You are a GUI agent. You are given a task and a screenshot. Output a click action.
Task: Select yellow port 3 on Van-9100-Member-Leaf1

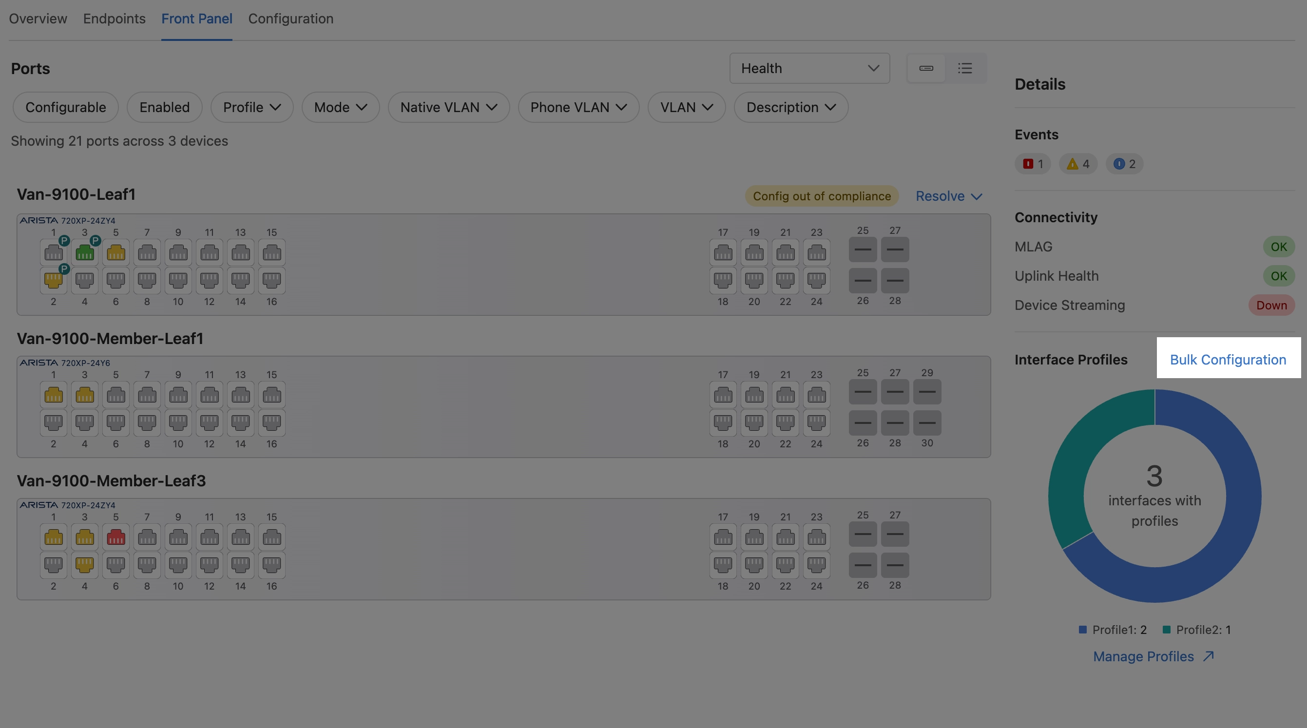(x=85, y=395)
